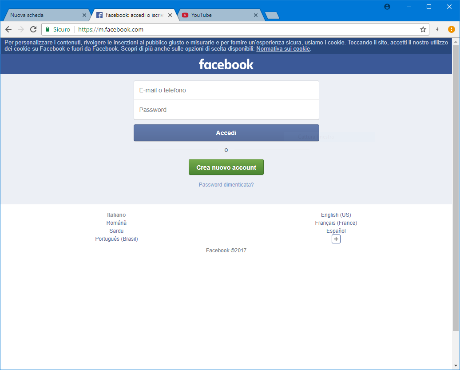
Task: Choose Sardu language
Action: coord(116,231)
